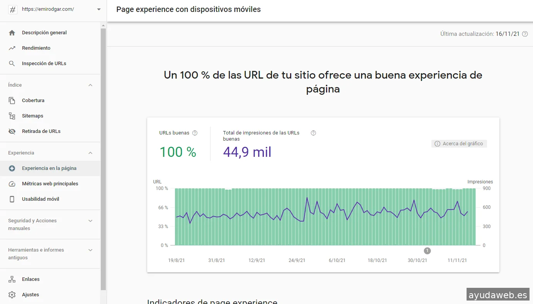
Task: Click the help icon beside URLs buenas
Action: point(195,133)
